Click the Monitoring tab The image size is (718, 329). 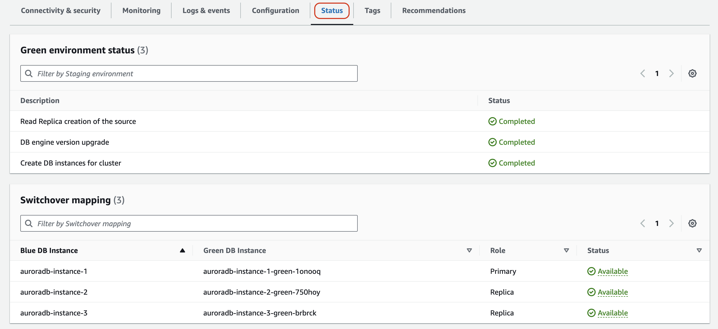[x=141, y=10]
